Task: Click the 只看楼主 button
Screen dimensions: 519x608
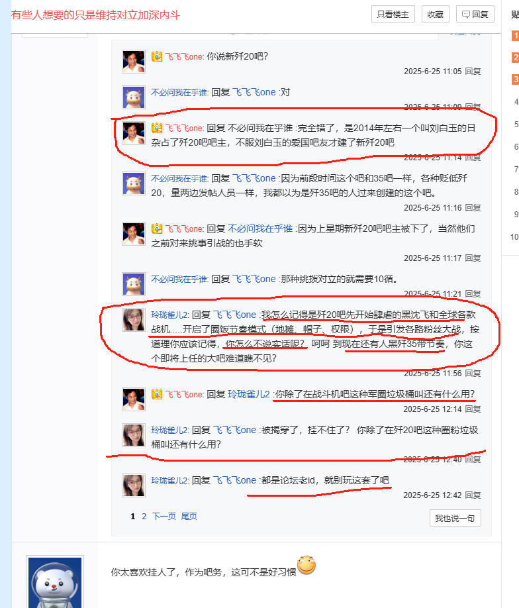Action: (x=393, y=15)
